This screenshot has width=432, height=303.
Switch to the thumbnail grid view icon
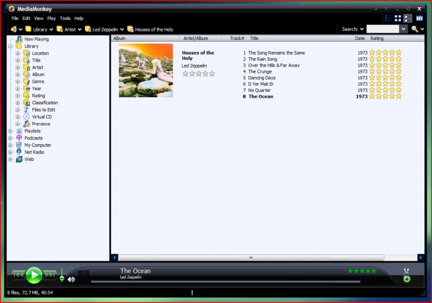tap(398, 18)
